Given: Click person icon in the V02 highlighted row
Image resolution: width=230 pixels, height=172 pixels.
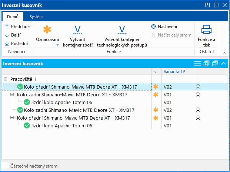Looking at the screenshot, I should point(198,87).
